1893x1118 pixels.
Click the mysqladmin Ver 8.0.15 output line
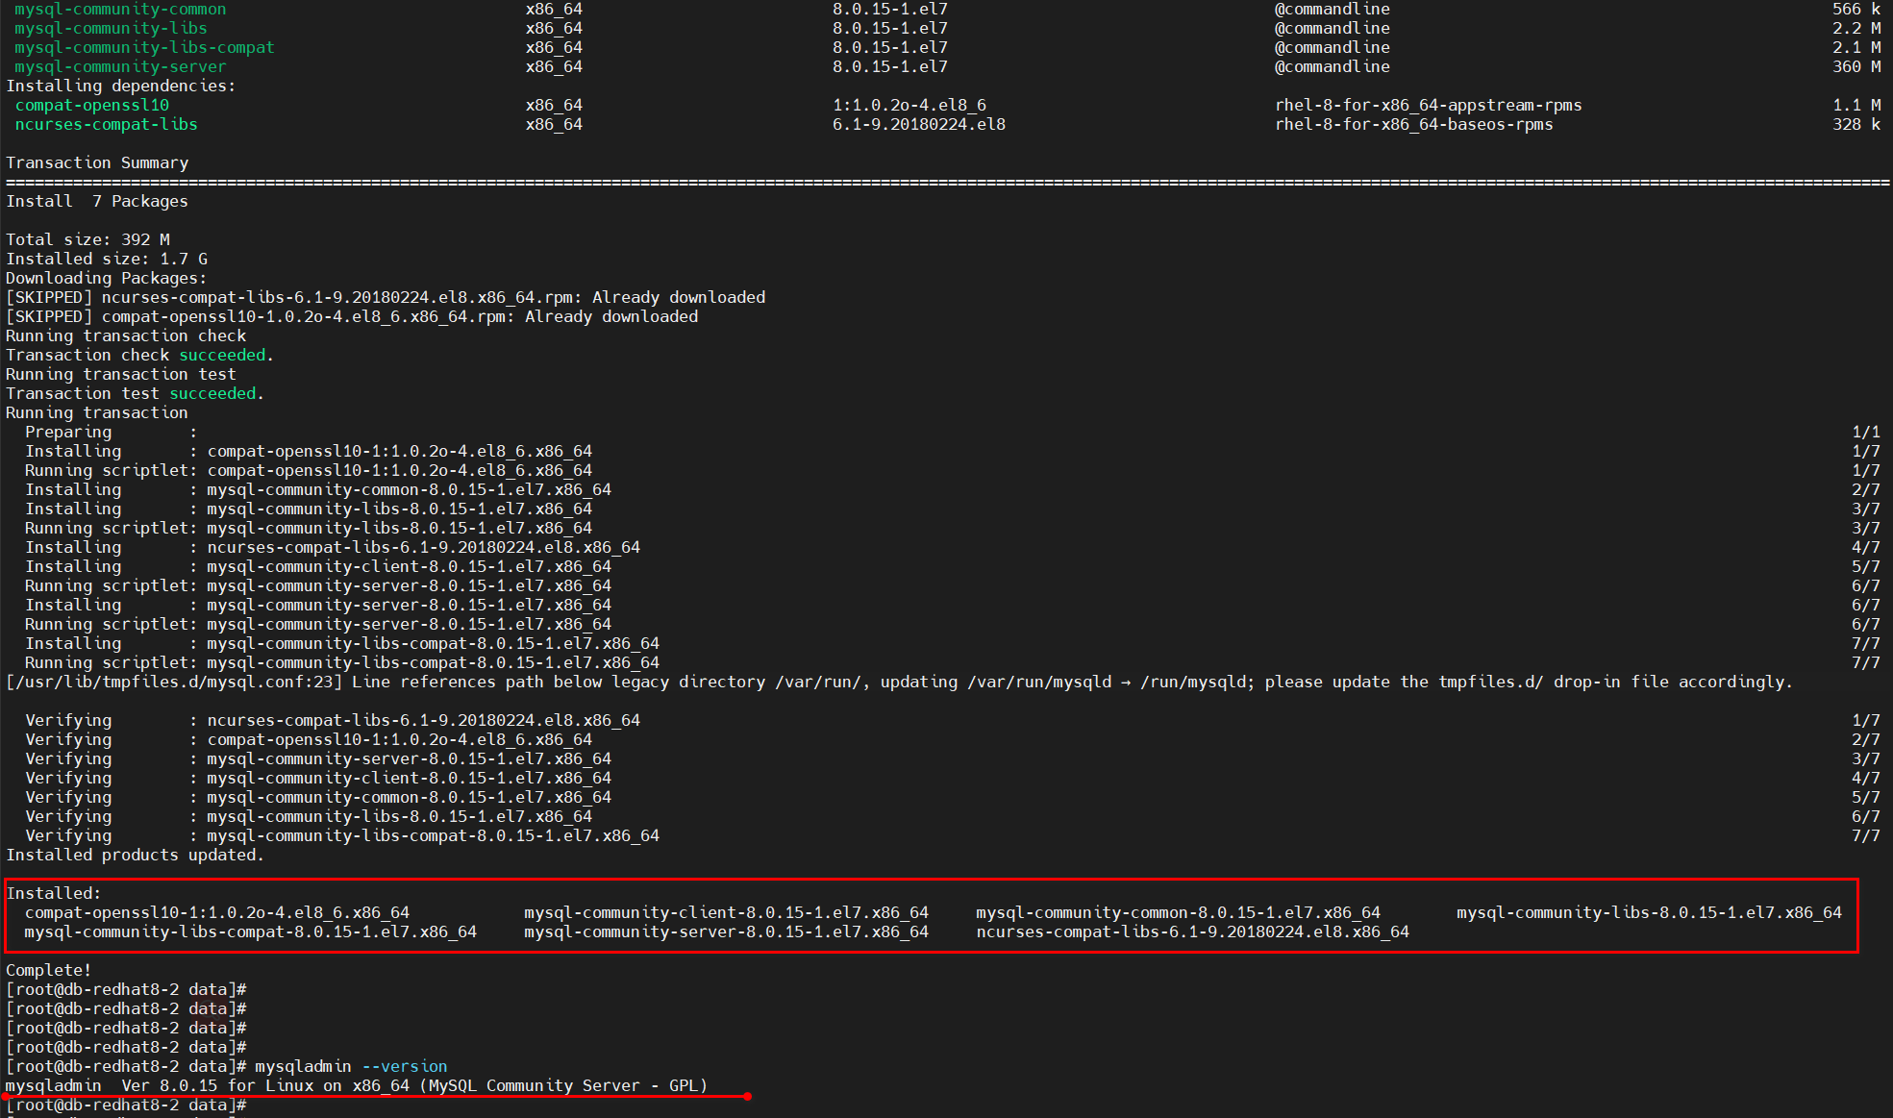coord(356,1085)
